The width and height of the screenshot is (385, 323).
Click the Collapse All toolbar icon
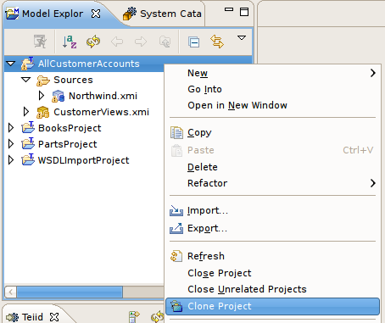pyautogui.click(x=194, y=42)
